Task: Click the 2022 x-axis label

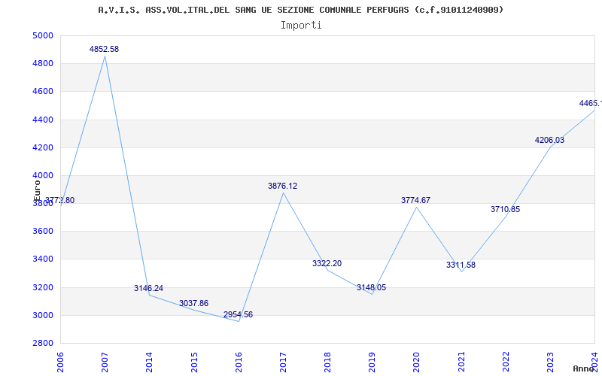Action: click(x=506, y=362)
